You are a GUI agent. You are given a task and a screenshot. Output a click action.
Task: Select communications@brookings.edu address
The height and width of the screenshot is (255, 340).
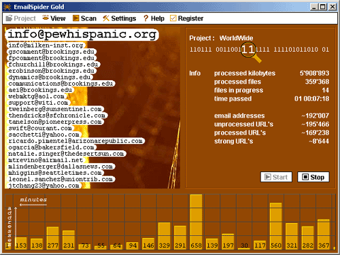coord(61,84)
